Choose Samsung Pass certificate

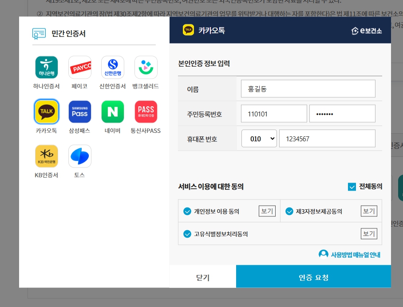point(79,112)
